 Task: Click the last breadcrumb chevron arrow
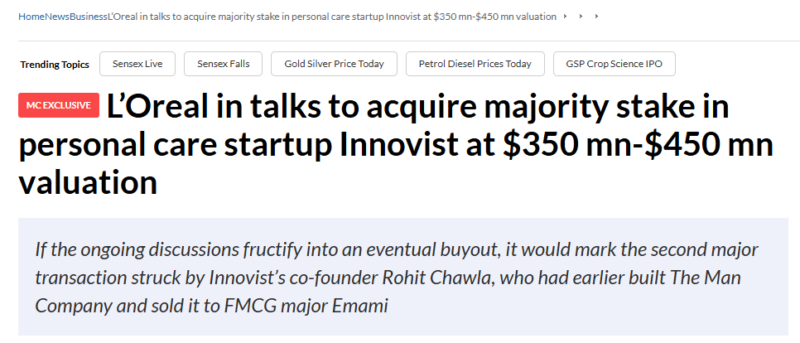tap(596, 17)
